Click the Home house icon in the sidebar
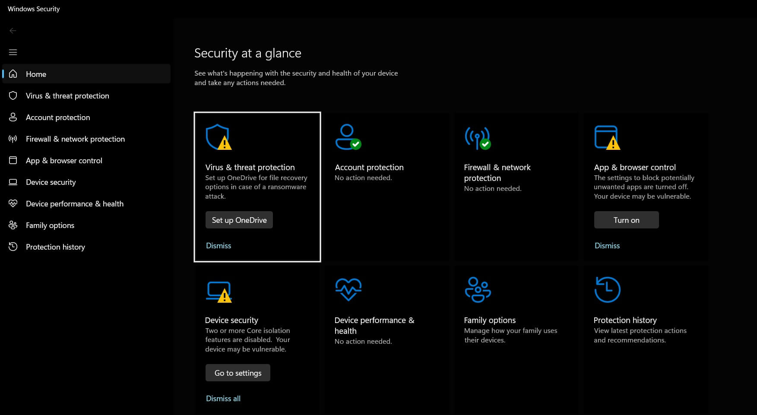757x415 pixels. [13, 74]
